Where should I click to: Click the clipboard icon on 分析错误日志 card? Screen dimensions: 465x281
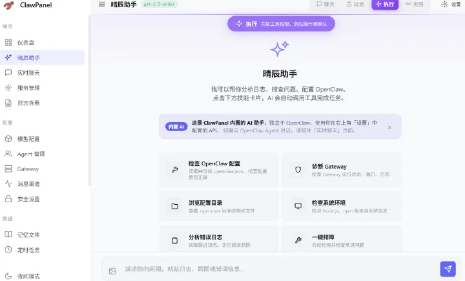pos(174,240)
